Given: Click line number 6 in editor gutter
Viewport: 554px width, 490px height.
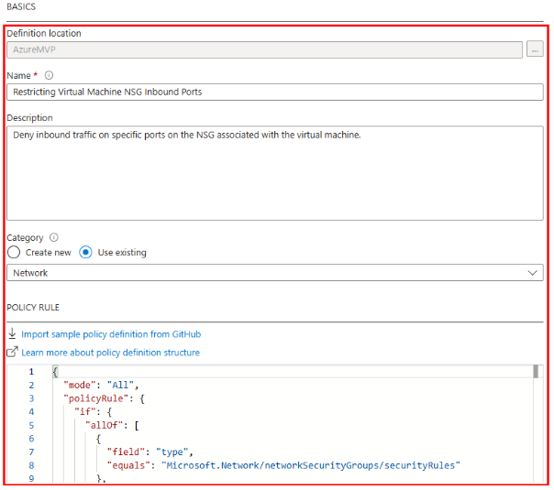Looking at the screenshot, I should (31, 439).
